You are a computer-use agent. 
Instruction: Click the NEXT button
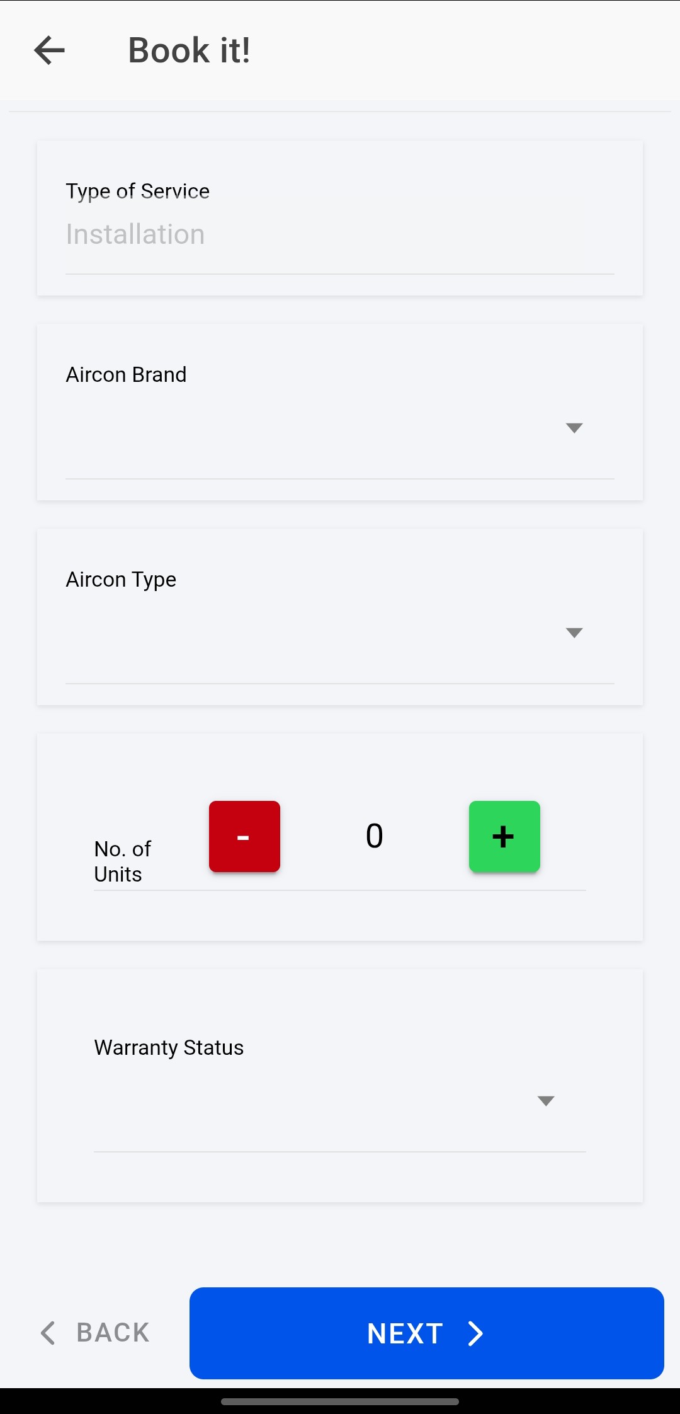tap(427, 1333)
